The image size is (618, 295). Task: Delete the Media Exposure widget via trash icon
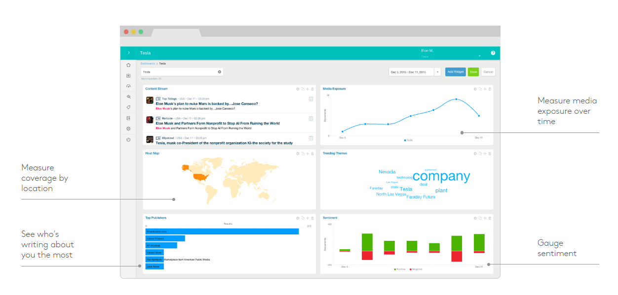490,89
